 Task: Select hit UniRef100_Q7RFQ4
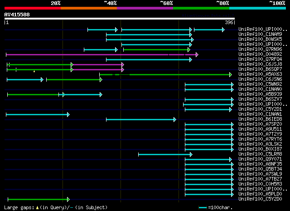click(260, 59)
